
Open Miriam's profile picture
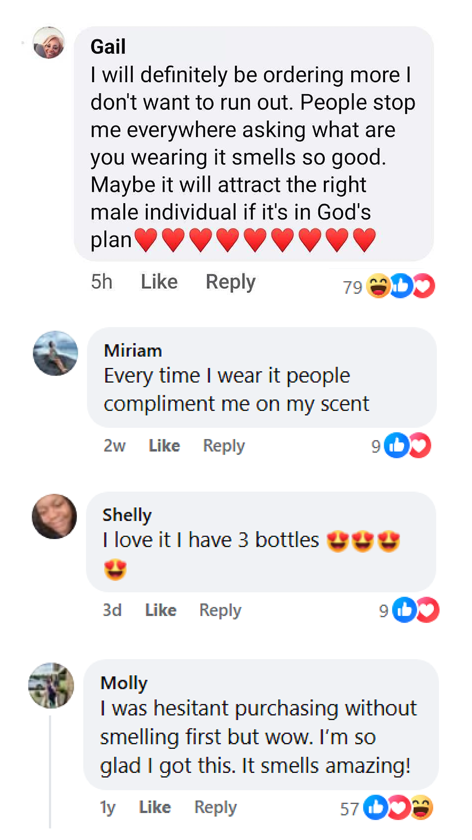coord(55,353)
